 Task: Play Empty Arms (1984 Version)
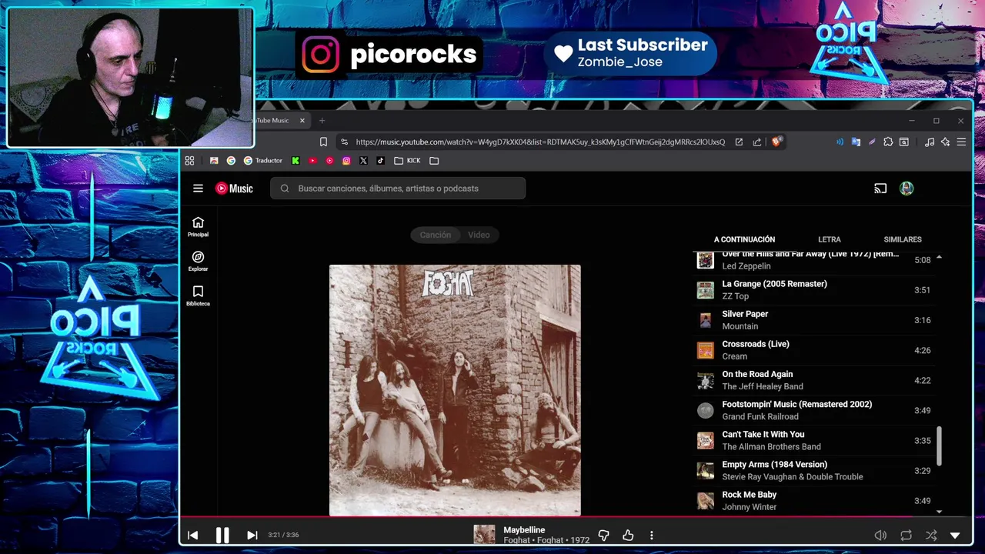814,470
